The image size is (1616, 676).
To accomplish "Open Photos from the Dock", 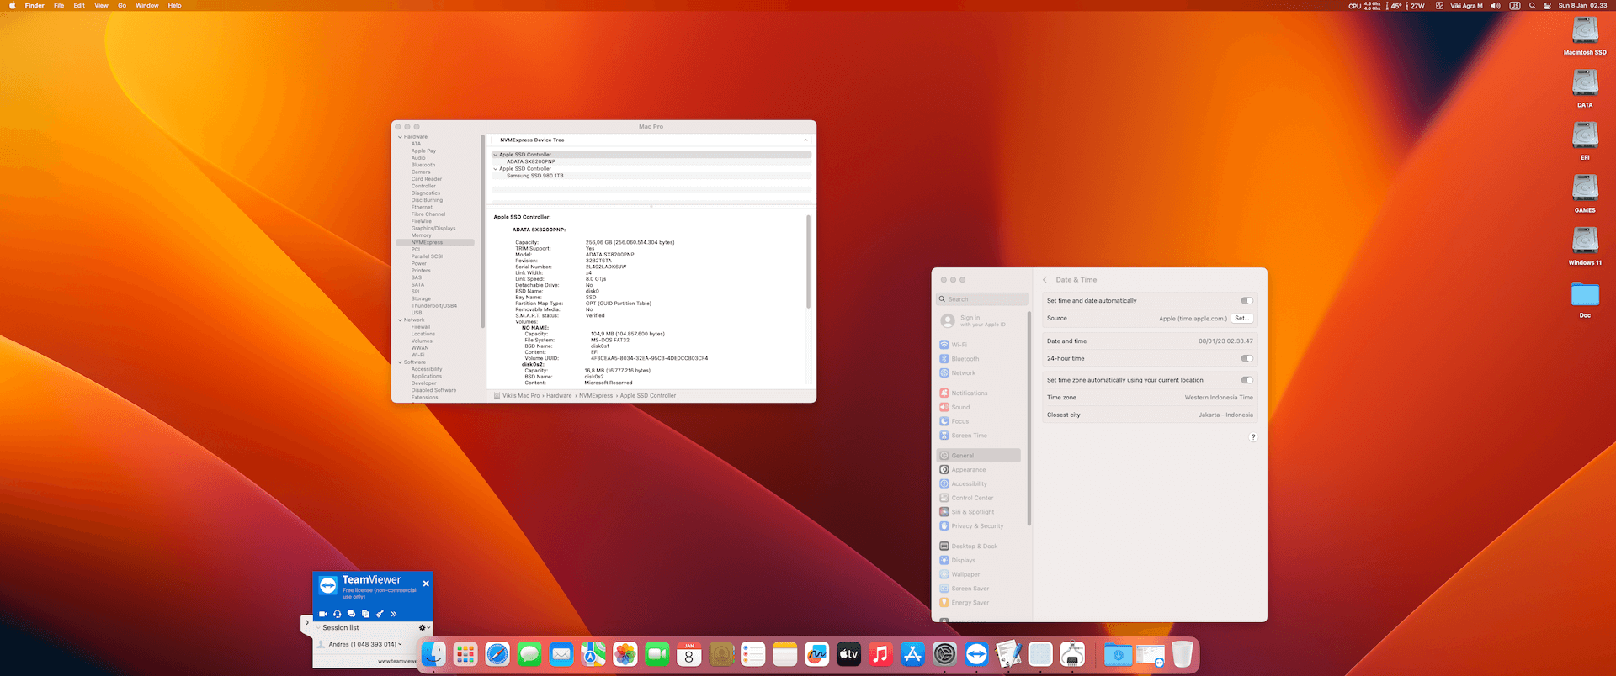I will coord(625,654).
